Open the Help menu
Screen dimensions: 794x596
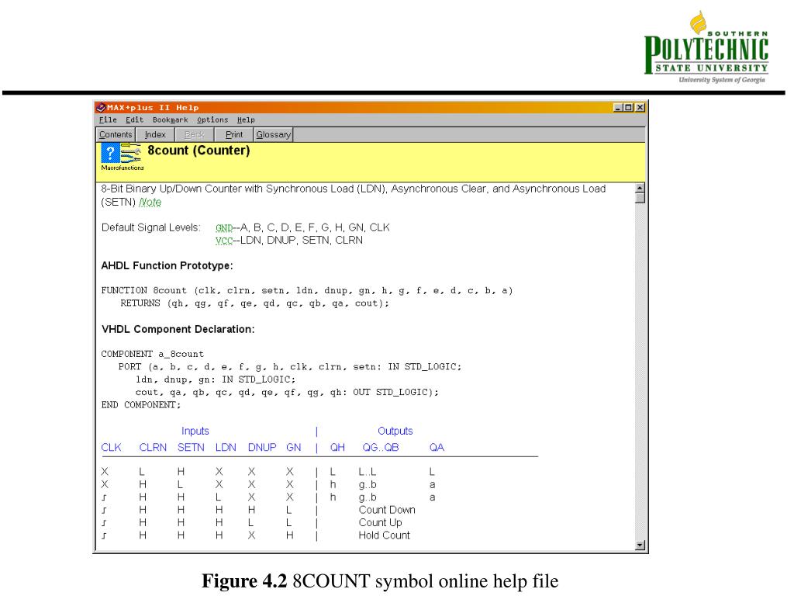click(246, 120)
